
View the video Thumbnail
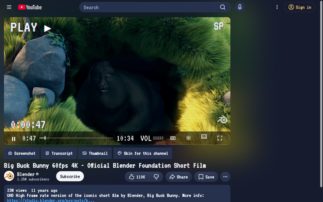[x=95, y=153]
